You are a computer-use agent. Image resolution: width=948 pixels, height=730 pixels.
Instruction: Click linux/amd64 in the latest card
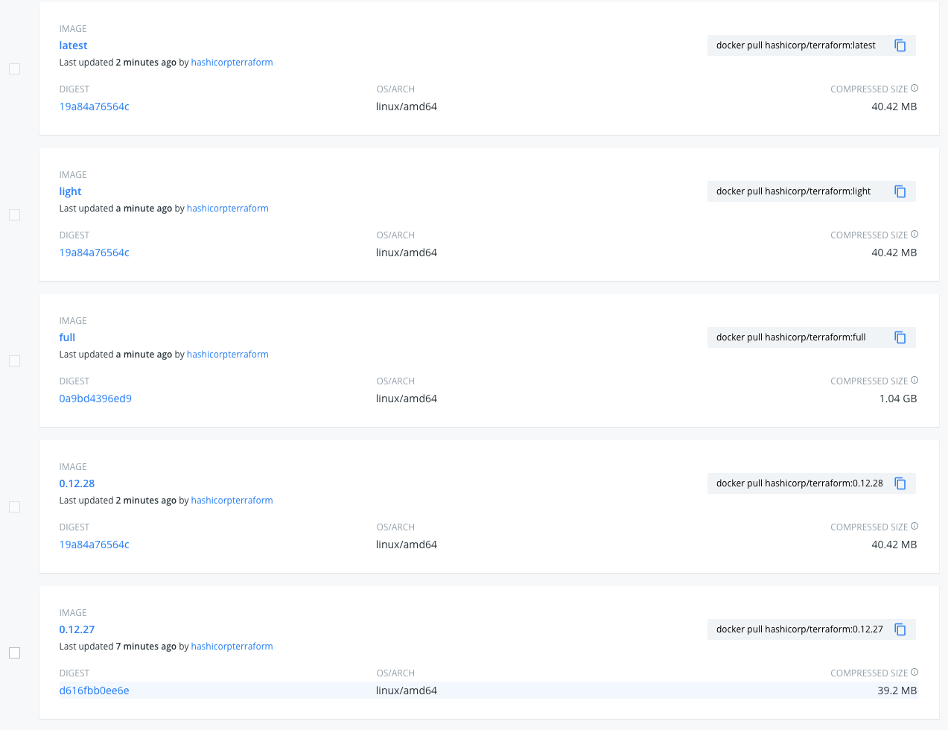[x=407, y=107]
